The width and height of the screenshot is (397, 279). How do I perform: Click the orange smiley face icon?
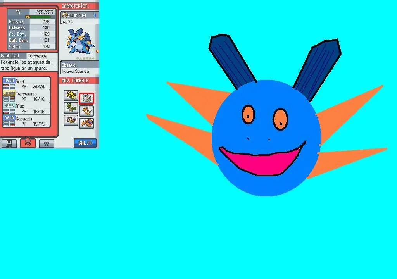pos(97,51)
